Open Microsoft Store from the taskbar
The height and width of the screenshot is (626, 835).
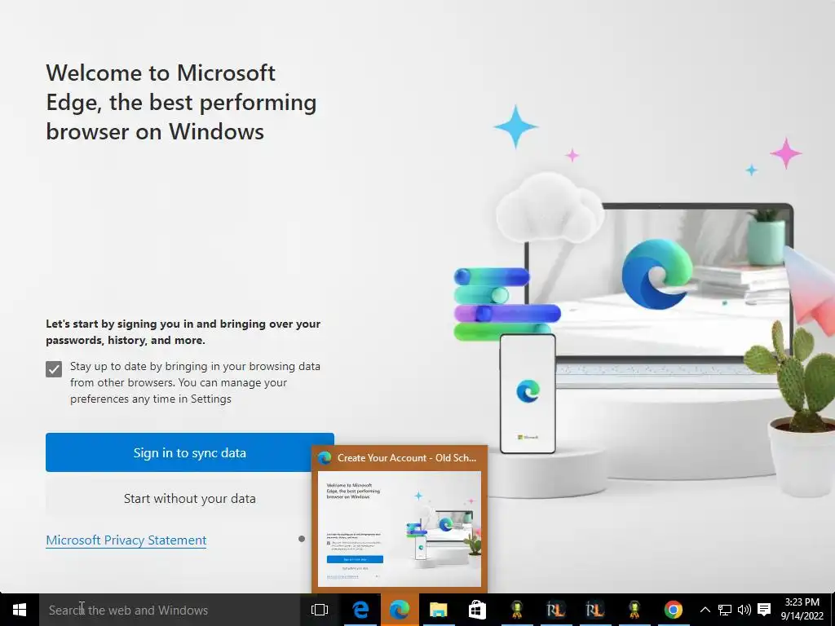pos(477,610)
